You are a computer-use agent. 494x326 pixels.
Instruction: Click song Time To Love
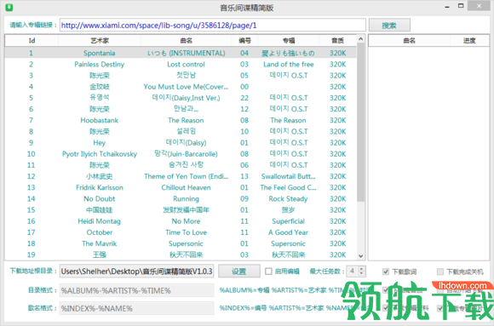coord(187,232)
